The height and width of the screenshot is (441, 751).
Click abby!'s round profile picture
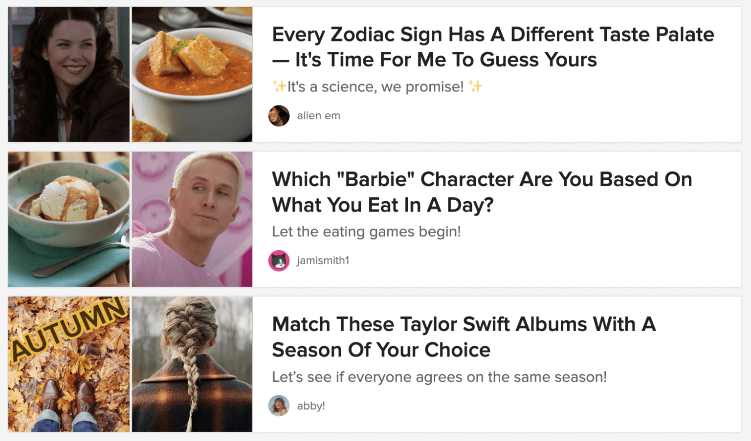tap(279, 406)
